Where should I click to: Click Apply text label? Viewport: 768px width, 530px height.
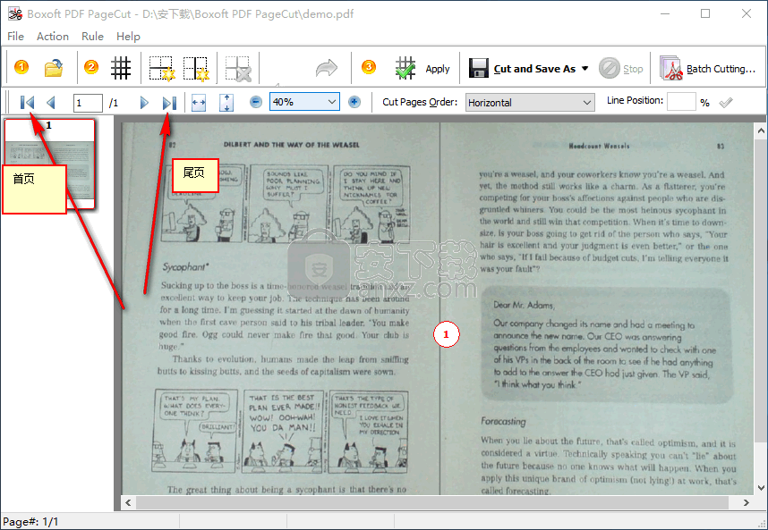click(438, 69)
